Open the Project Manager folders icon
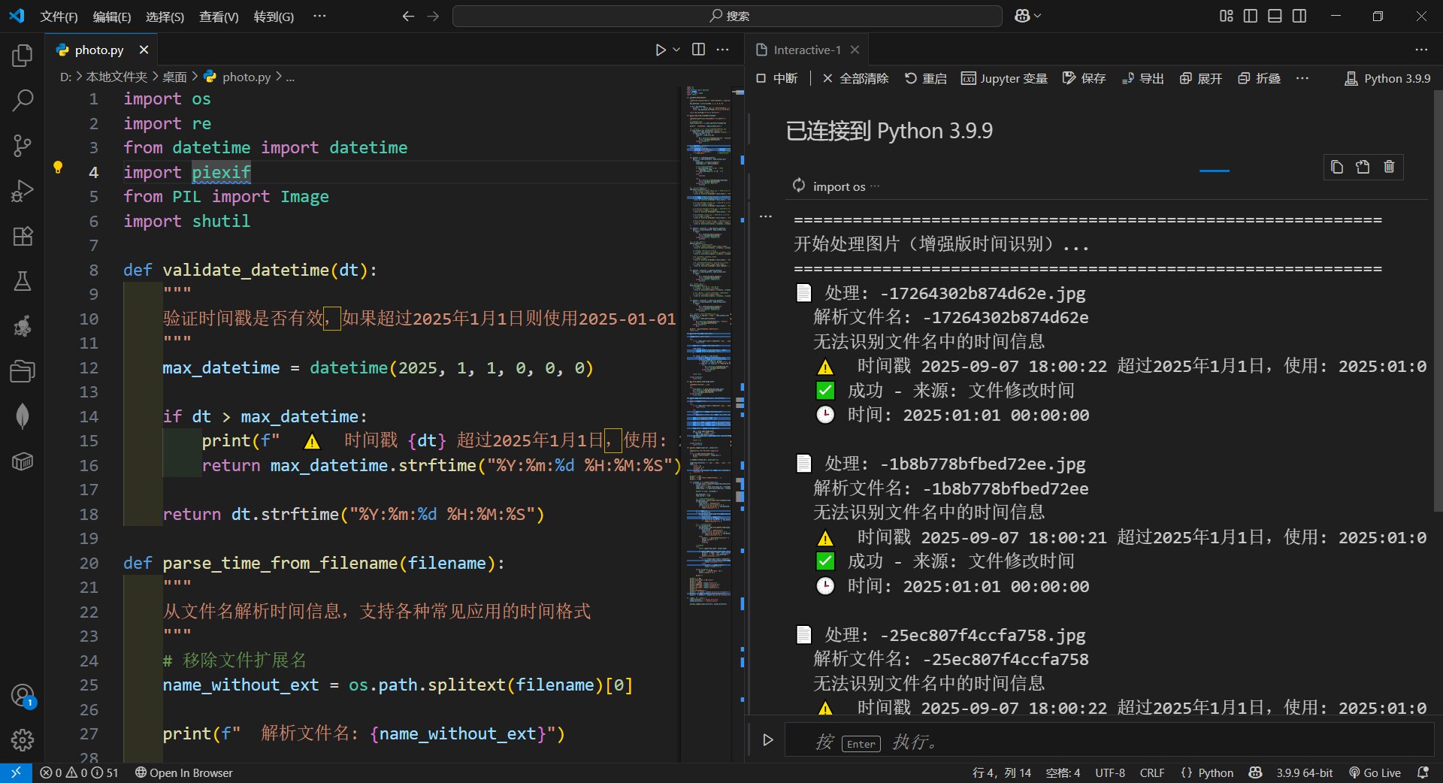This screenshot has height=783, width=1443. pyautogui.click(x=23, y=371)
